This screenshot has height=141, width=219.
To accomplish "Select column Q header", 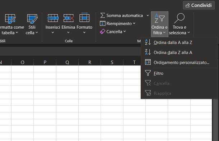I will pos(67,62).
